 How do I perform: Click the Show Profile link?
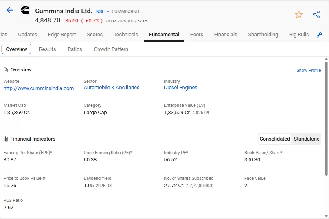click(x=309, y=70)
